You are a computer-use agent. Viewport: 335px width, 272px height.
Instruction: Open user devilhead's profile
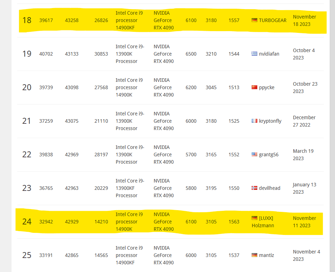click(270, 188)
